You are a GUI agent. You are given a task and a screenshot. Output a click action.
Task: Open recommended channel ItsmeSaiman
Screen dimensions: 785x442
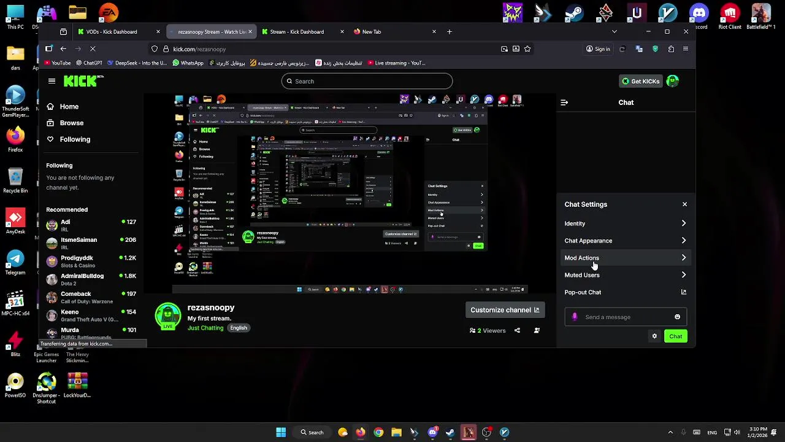pyautogui.click(x=91, y=243)
